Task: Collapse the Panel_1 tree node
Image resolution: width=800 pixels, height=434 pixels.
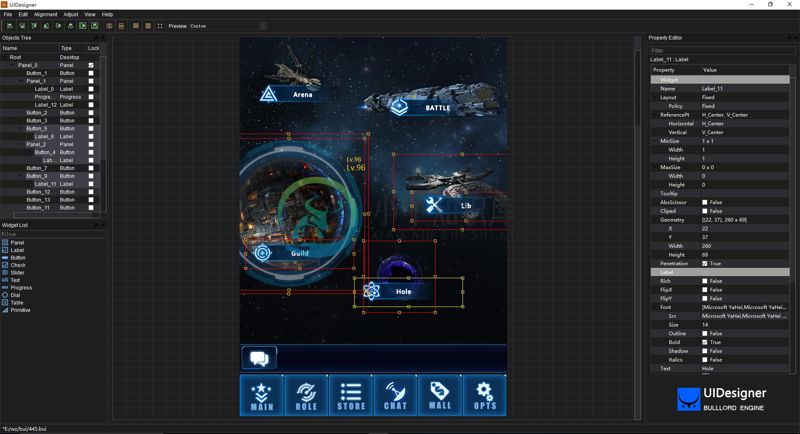Action: [22, 81]
